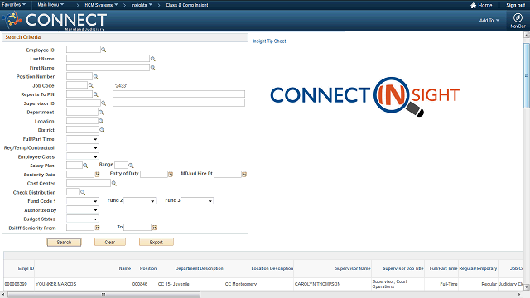This screenshot has width=530, height=298.
Task: Open the District lookup magnifier
Action: 102,130
